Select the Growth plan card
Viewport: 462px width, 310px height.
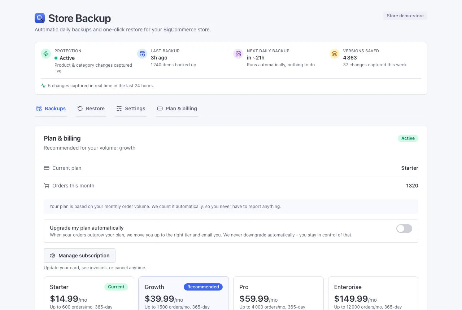184,293
